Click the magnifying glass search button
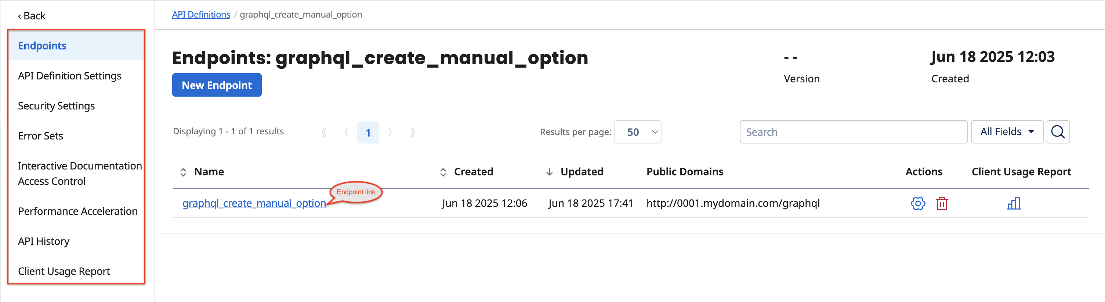Screen dimensions: 1105x302 click(1058, 132)
